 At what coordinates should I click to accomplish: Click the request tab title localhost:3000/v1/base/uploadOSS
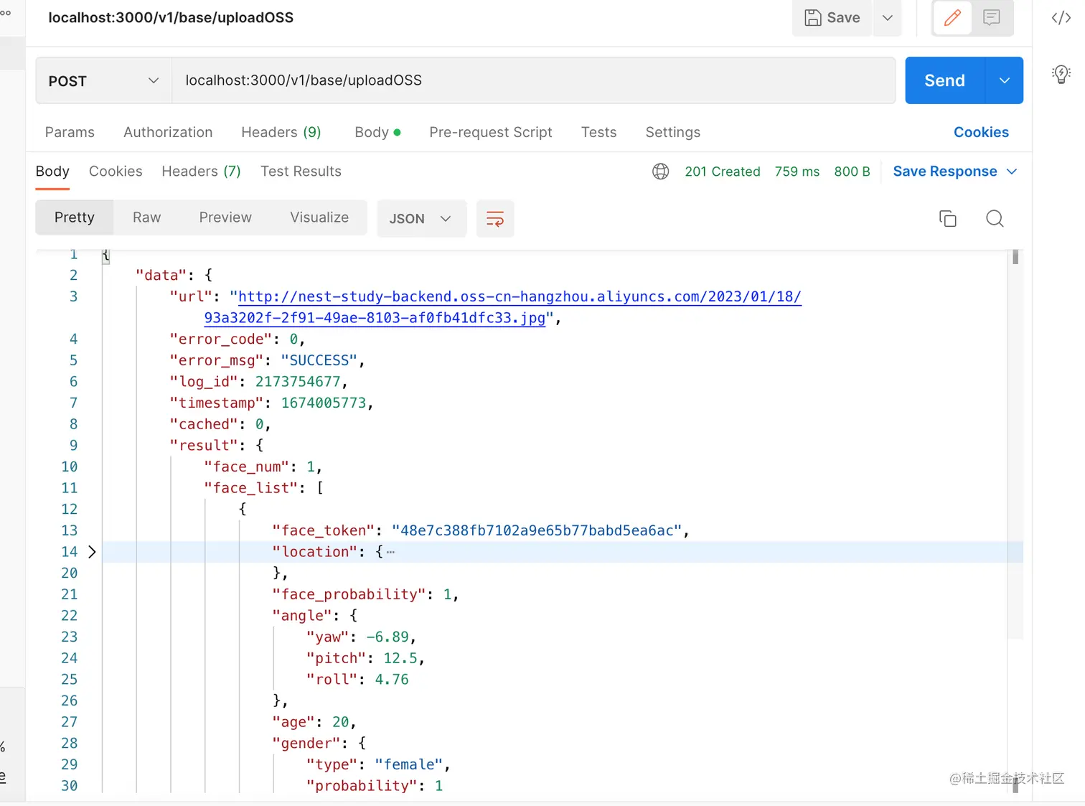[171, 18]
